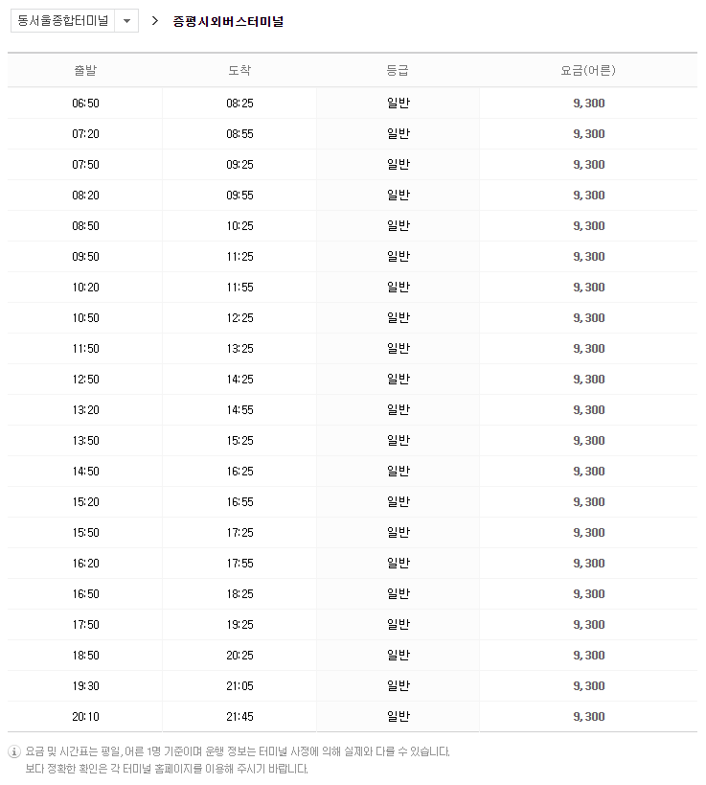Click the 17:55 arrival time cell
The width and height of the screenshot is (706, 785).
(239, 564)
